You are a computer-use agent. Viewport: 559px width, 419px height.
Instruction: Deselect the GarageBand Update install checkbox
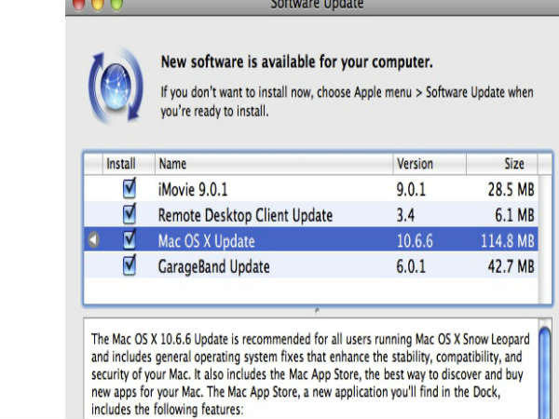click(130, 266)
